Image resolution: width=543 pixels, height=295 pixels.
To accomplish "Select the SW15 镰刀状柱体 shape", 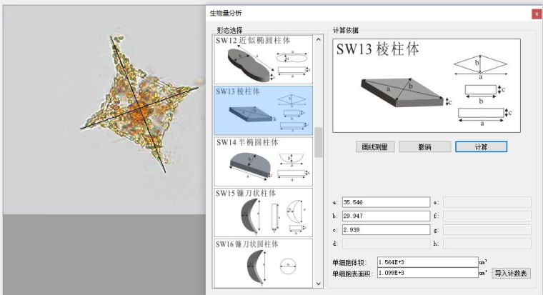I will 264,212.
